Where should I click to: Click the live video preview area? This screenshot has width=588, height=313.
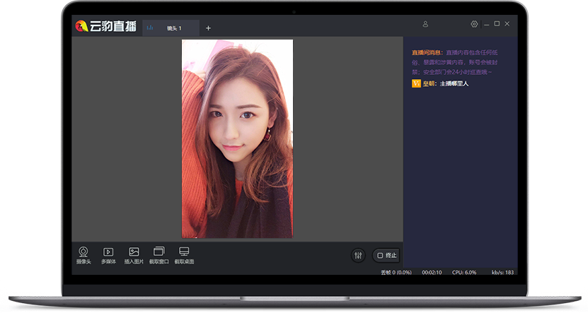(x=237, y=138)
